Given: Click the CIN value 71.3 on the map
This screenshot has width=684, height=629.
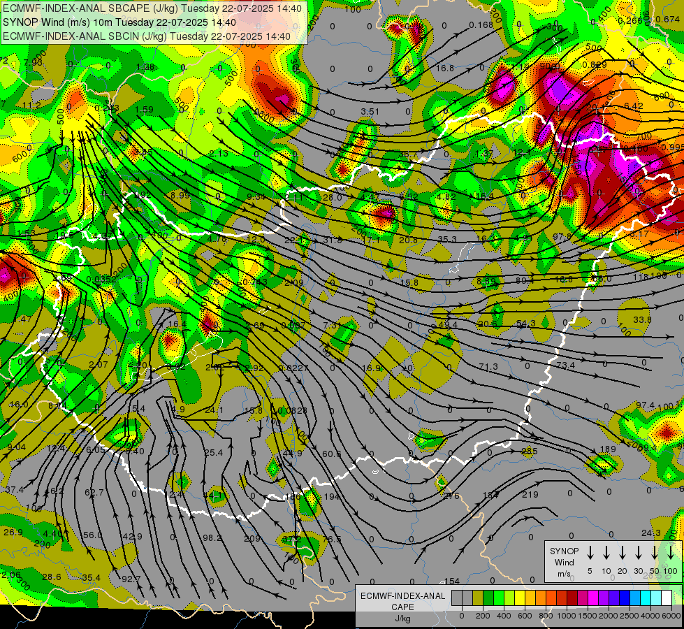Looking at the screenshot, I should point(488,367).
